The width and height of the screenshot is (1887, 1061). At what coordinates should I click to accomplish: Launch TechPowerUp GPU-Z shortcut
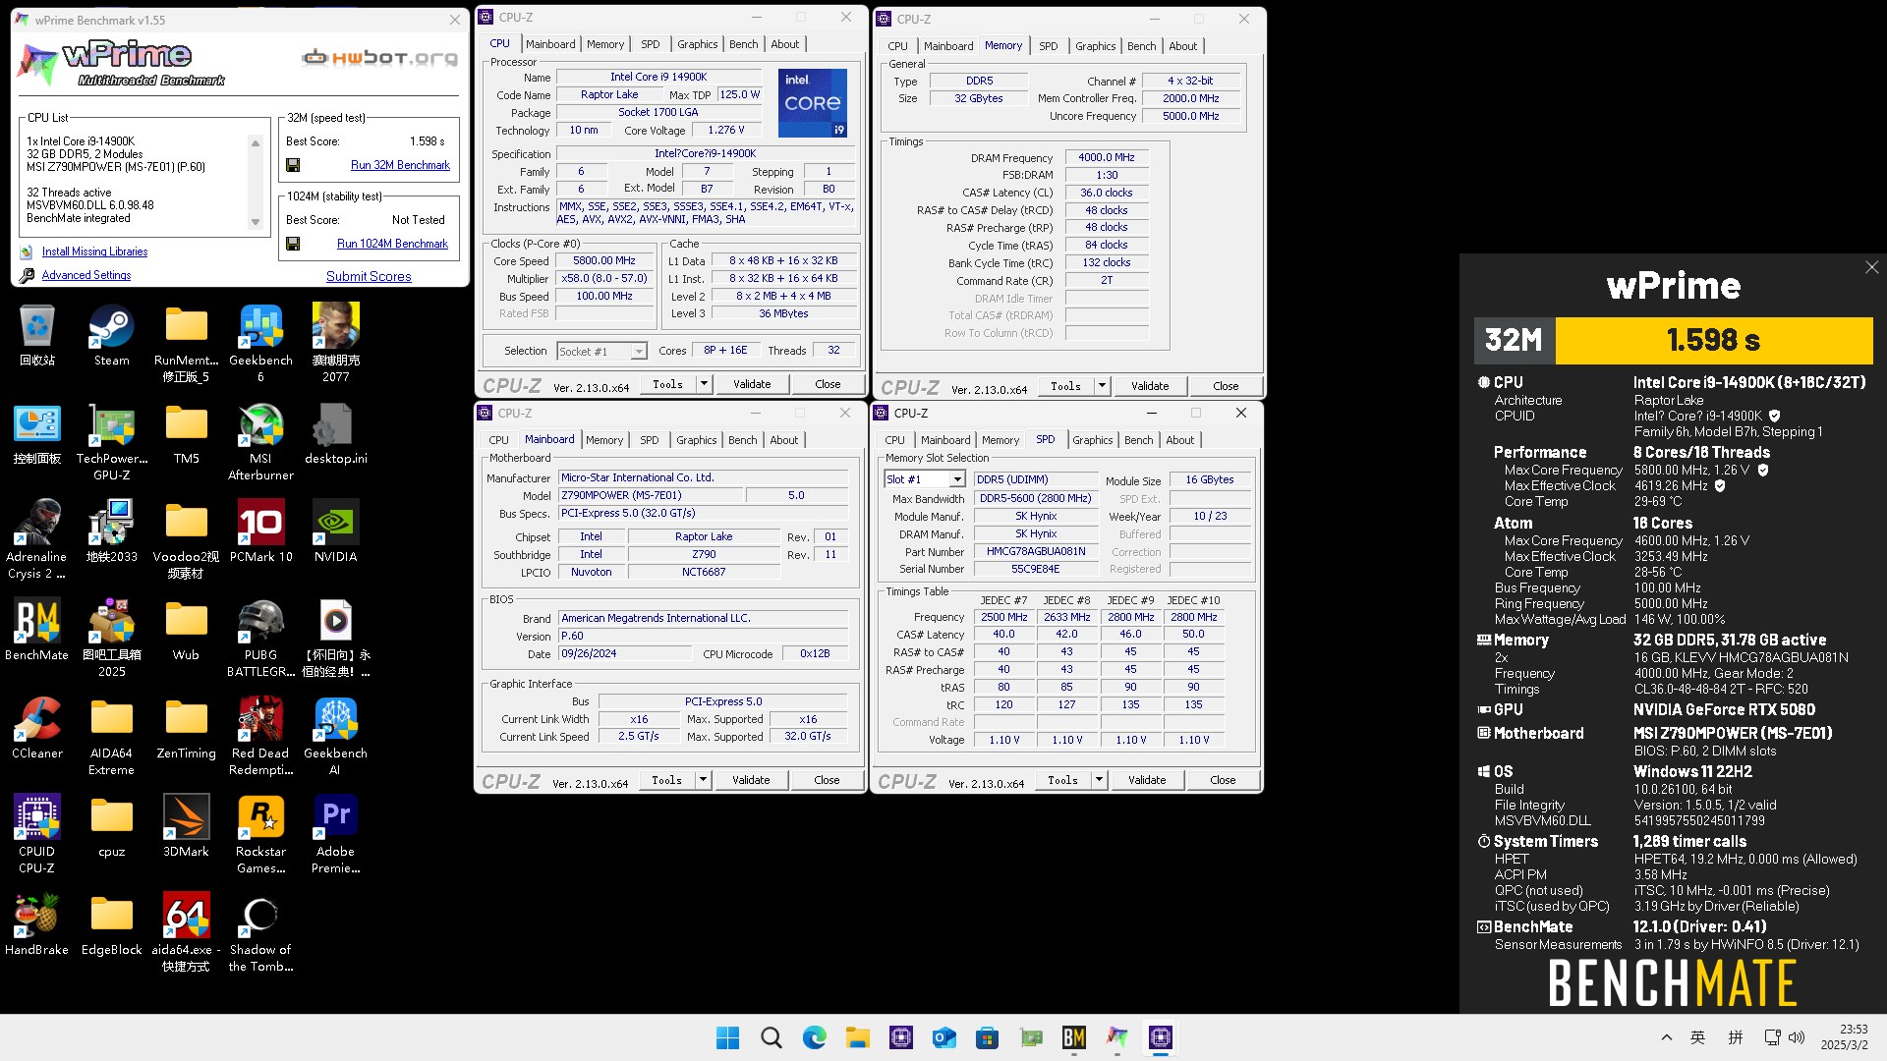(111, 441)
